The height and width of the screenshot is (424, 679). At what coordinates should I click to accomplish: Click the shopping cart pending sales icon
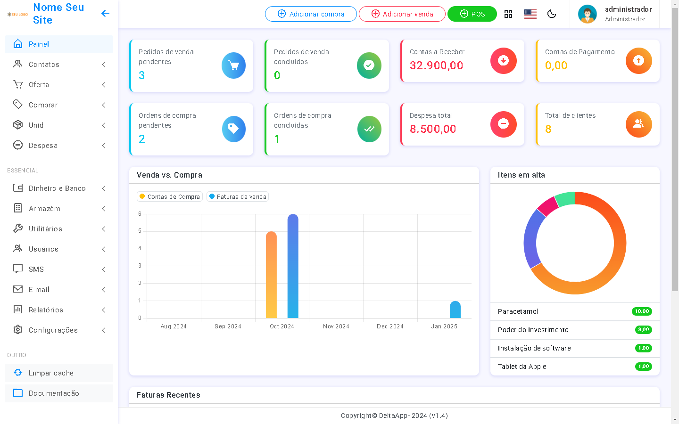pos(233,65)
